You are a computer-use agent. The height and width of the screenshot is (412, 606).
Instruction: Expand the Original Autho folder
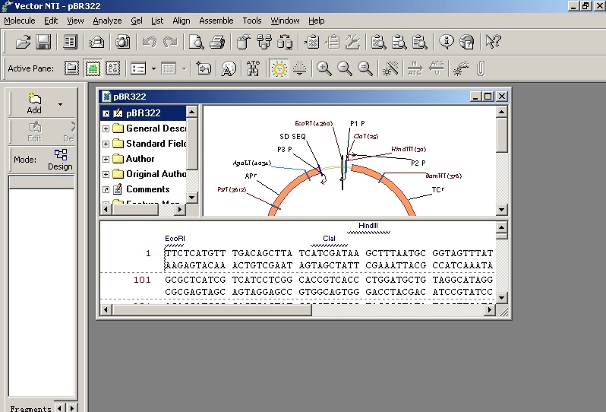click(x=106, y=174)
